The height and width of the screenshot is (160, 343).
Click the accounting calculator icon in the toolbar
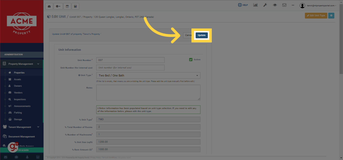(x=75, y=6)
